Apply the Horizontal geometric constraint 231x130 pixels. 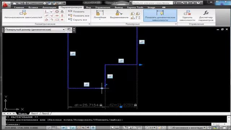(x=57, y=16)
